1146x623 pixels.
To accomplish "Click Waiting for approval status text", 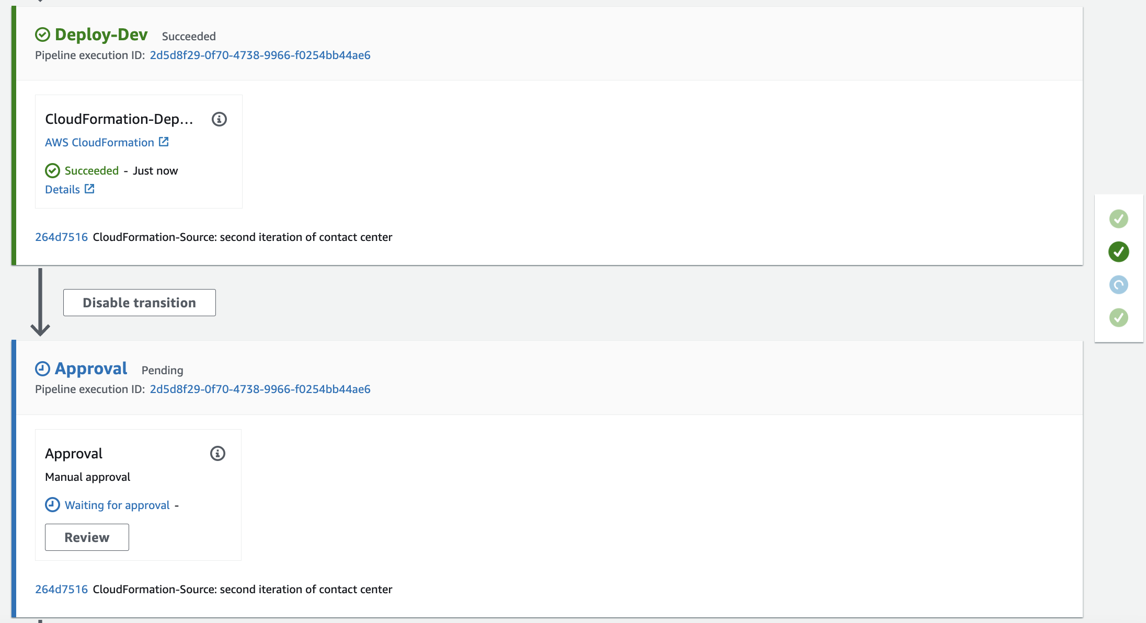I will coord(117,505).
